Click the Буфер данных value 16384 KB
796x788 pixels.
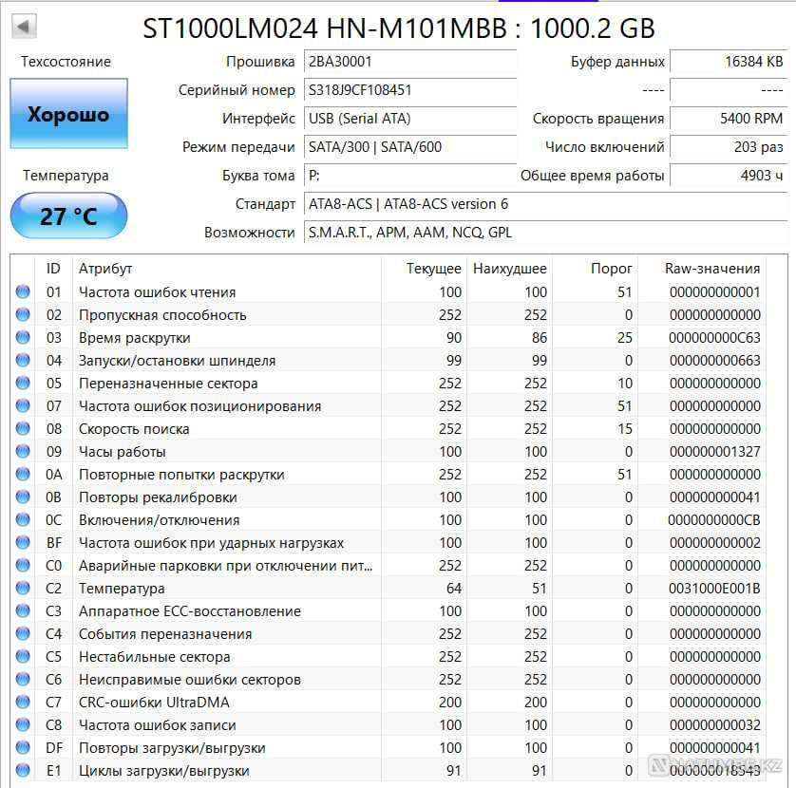729,62
